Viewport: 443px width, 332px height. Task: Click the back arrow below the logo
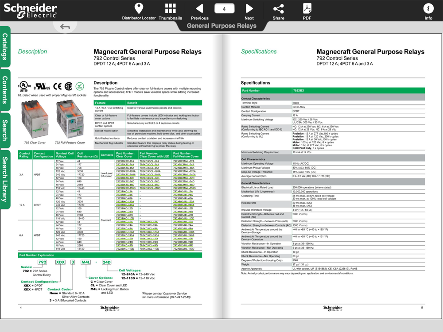pos(65,27)
